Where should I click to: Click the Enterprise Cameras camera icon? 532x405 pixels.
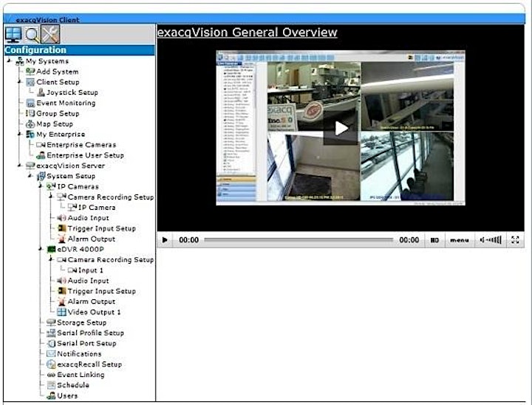click(x=41, y=145)
